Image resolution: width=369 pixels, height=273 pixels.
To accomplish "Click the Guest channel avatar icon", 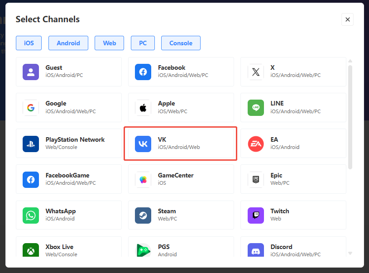I will coord(31,72).
